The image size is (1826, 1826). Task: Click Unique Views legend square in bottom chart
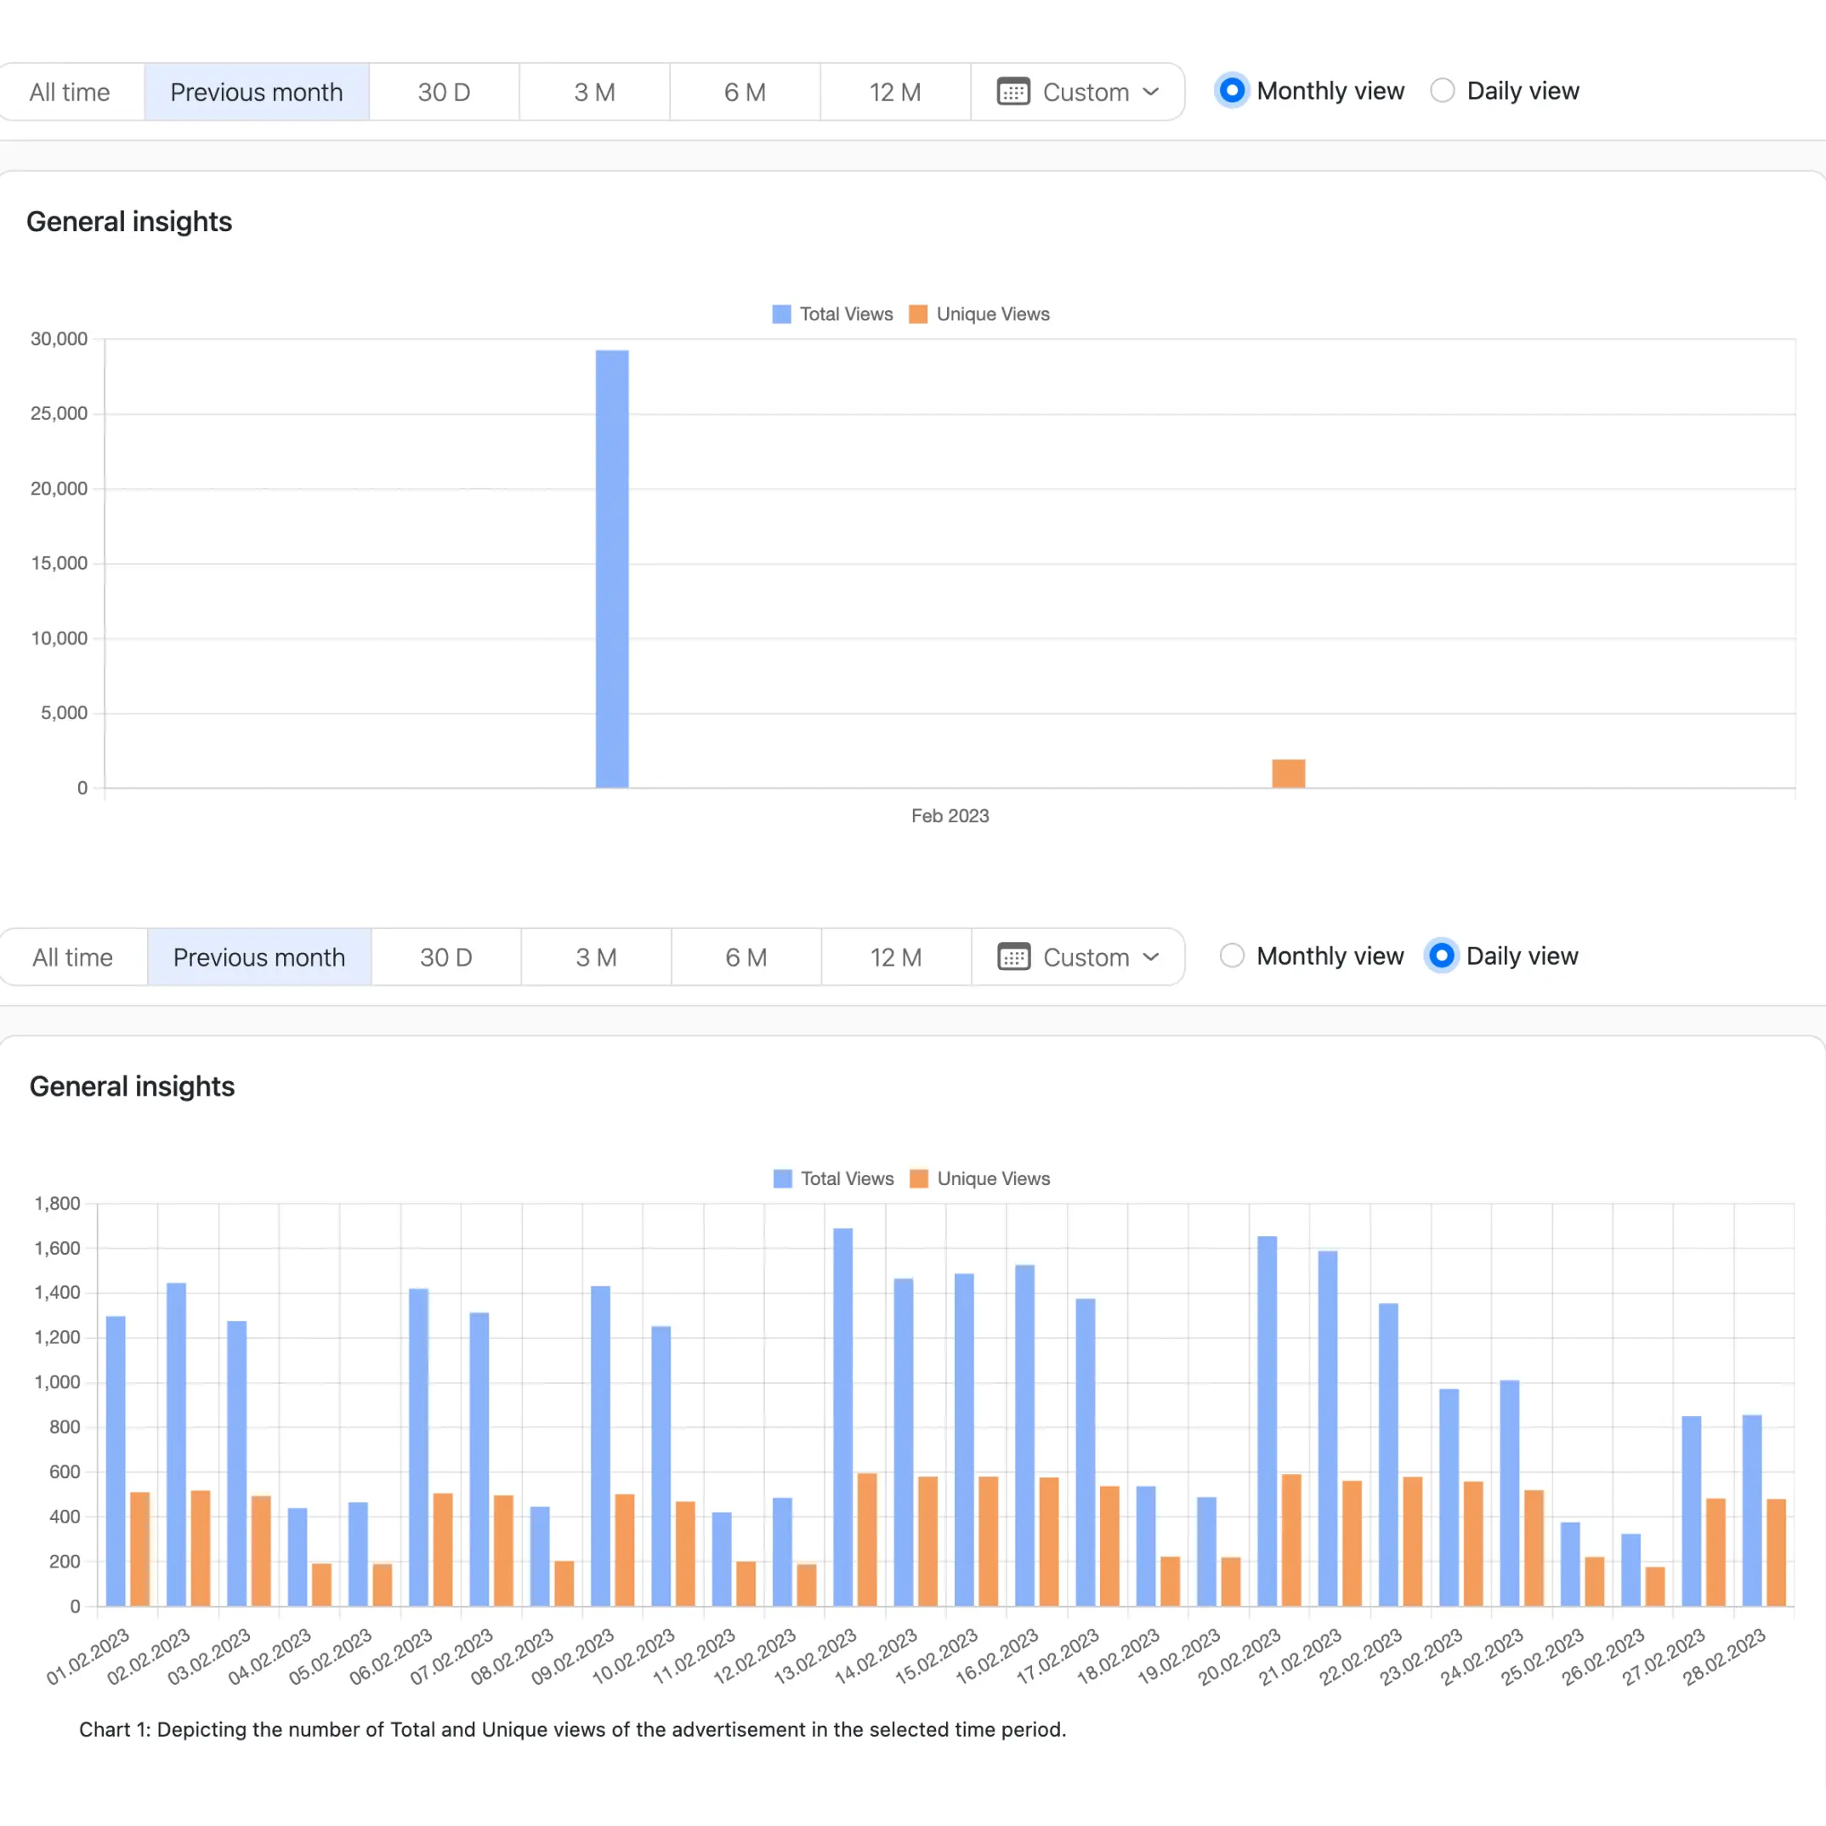pyautogui.click(x=918, y=1178)
